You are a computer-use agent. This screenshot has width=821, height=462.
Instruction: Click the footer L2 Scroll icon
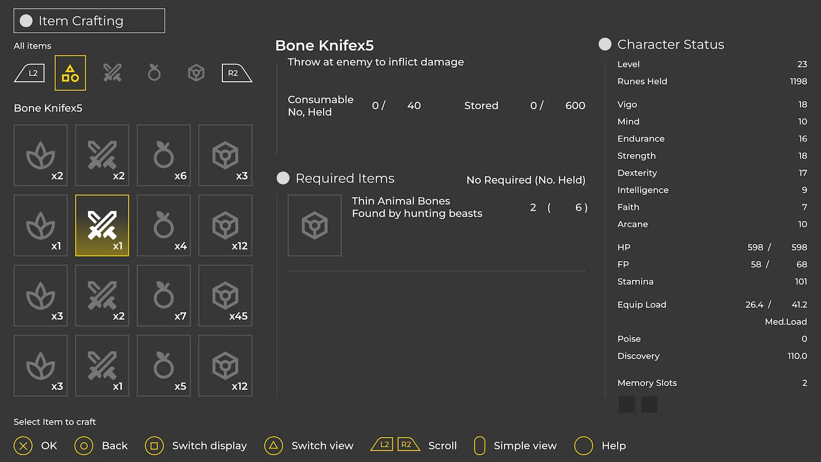click(x=382, y=444)
